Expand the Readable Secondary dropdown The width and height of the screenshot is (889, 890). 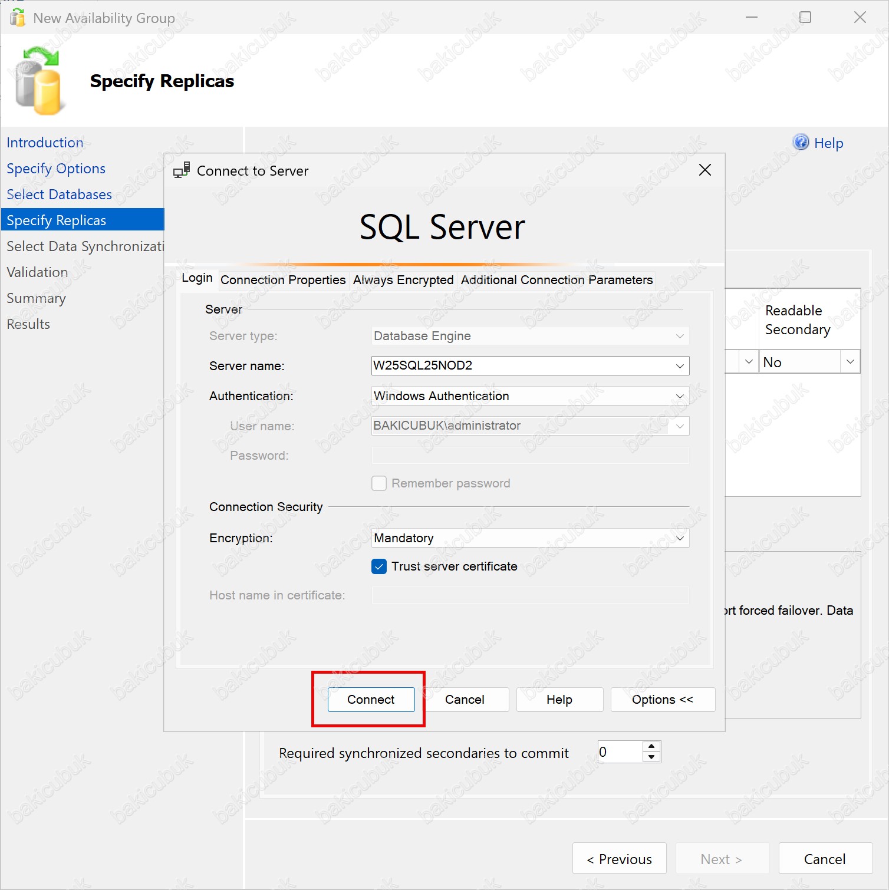[850, 362]
